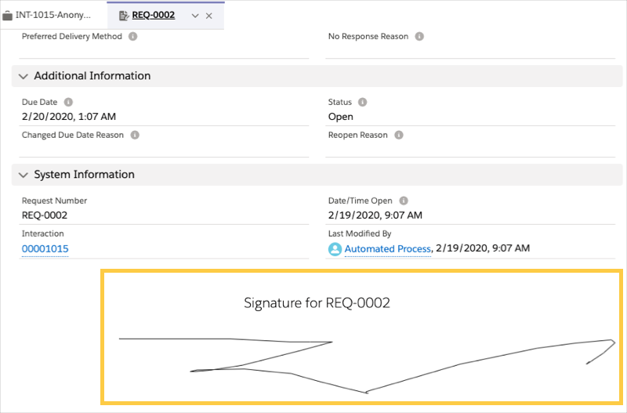Click the Status field info icon

pos(362,103)
